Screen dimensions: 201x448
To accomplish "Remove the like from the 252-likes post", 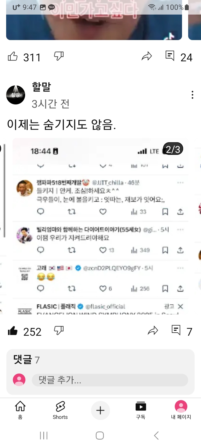I will [13, 331].
